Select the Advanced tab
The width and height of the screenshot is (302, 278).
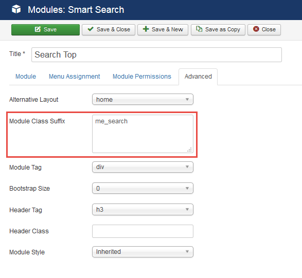[x=198, y=77]
